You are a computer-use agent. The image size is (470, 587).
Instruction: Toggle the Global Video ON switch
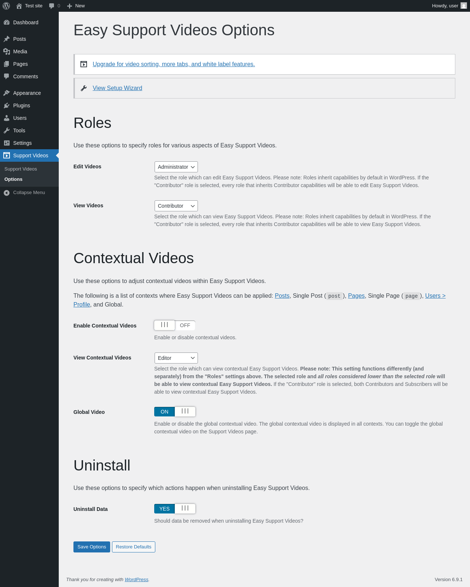pyautogui.click(x=175, y=412)
